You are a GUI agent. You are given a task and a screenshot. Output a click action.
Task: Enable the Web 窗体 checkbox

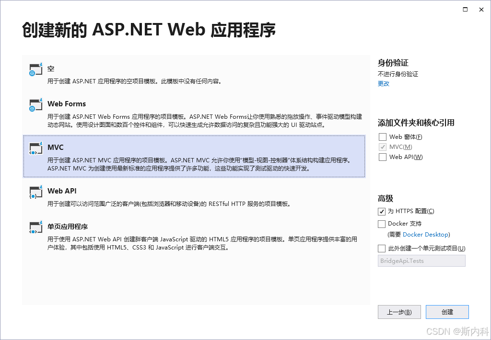(x=382, y=137)
